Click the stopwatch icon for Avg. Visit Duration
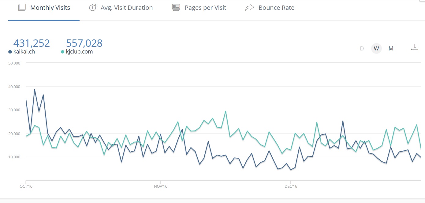425x203 pixels. [x=92, y=8]
